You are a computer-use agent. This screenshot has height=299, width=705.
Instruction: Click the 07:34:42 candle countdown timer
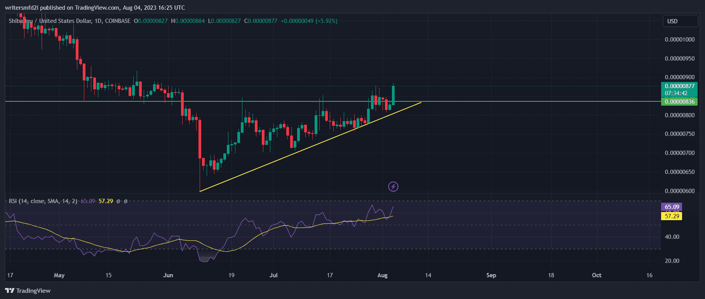pyautogui.click(x=676, y=93)
